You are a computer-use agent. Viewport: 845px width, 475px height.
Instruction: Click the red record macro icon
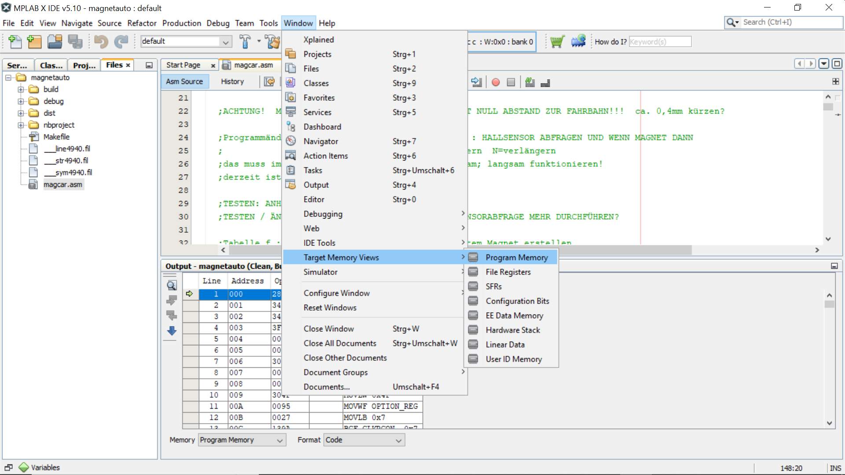coord(496,82)
